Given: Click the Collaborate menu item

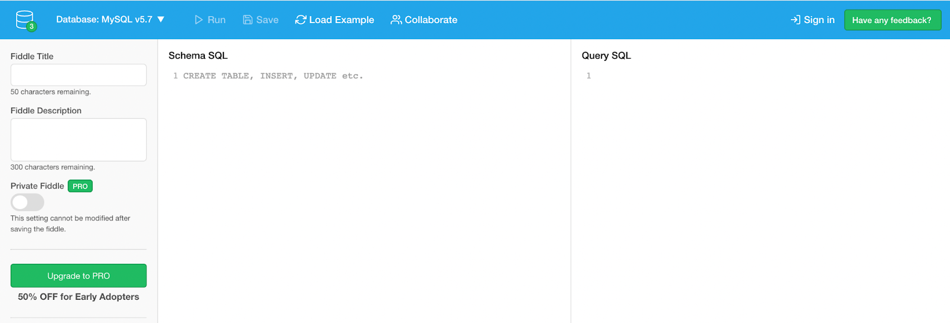Looking at the screenshot, I should pos(431,20).
